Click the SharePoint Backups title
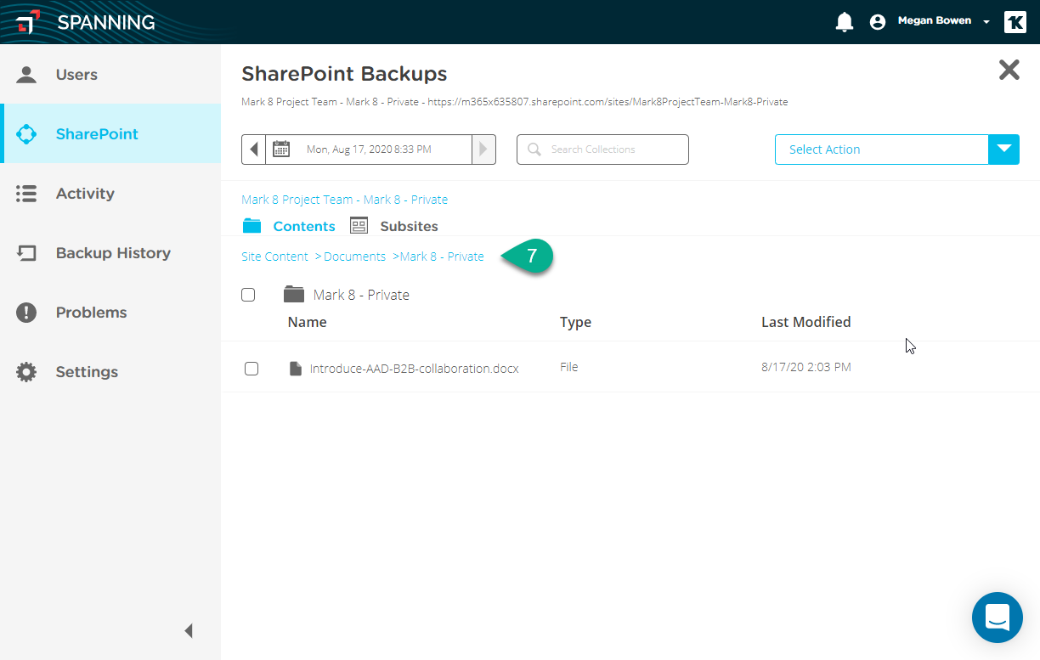The image size is (1040, 660). (344, 74)
